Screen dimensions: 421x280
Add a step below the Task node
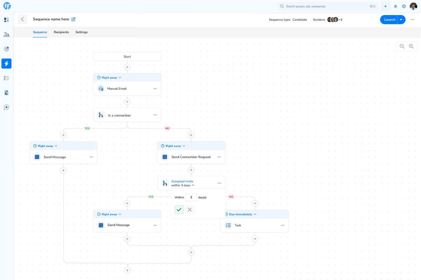click(x=255, y=239)
